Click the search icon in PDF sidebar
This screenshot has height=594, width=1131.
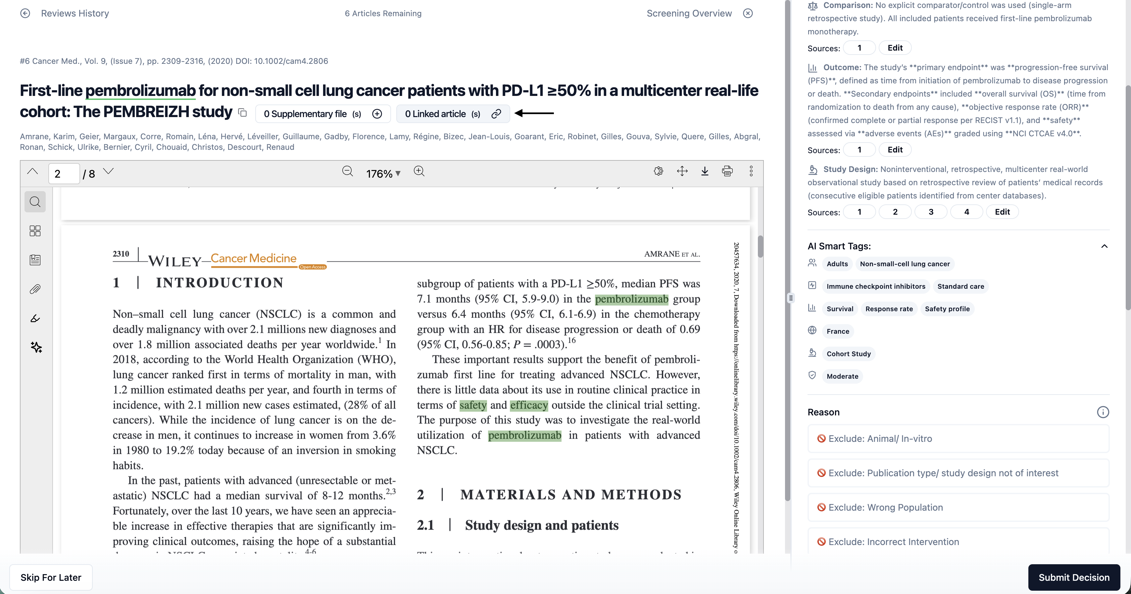(35, 202)
